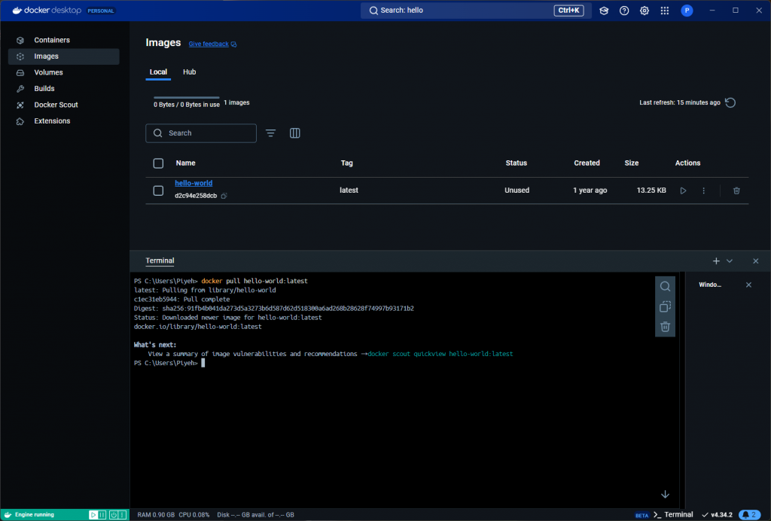
Task: Open the user account avatar P
Action: tap(687, 11)
